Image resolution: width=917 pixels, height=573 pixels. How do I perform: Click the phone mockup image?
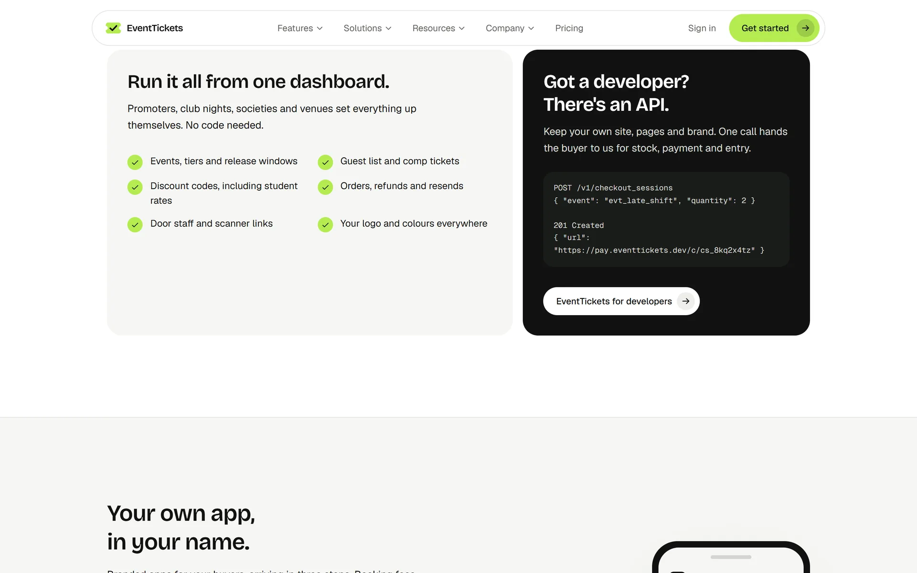coord(731,557)
